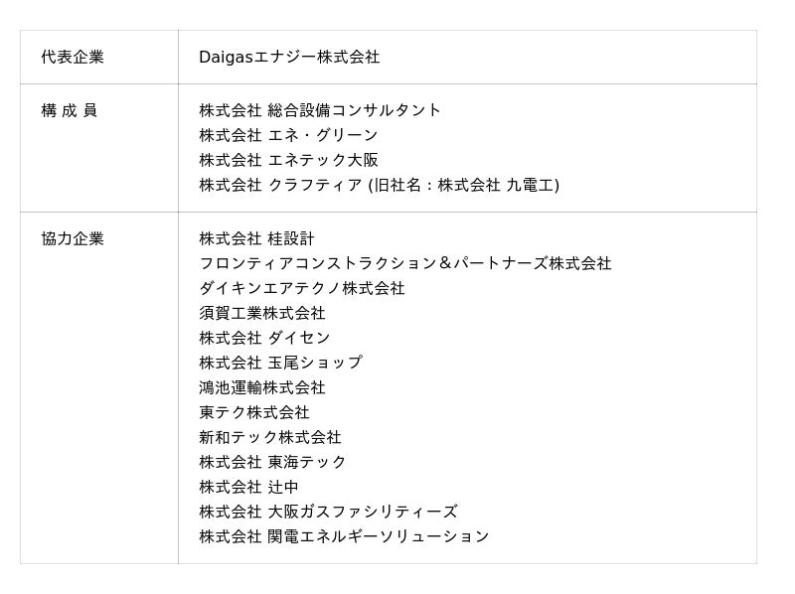This screenshot has height=594, width=795.
Task: Click the 須賀工業株式会社 entry
Action: coord(262,313)
